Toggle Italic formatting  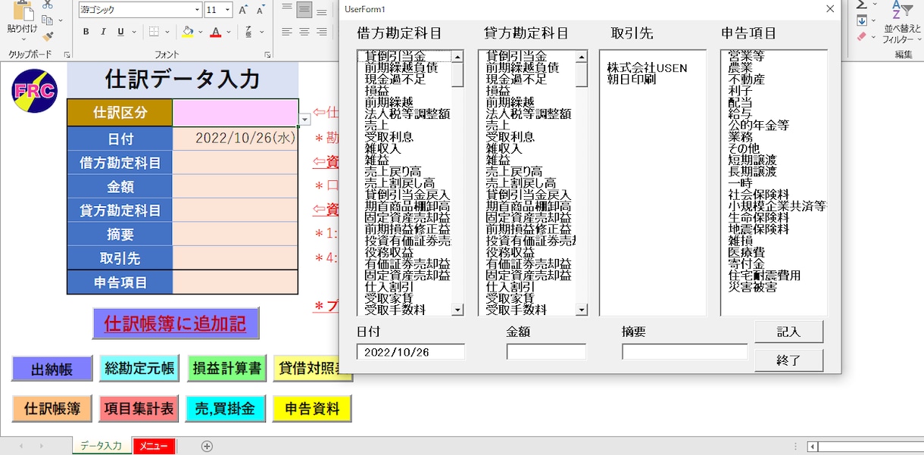pyautogui.click(x=104, y=32)
